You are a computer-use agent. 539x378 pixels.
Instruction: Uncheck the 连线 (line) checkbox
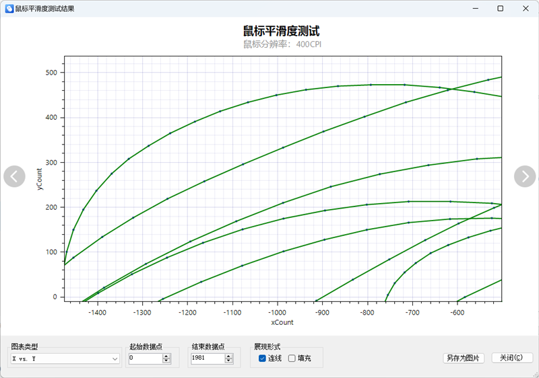[x=262, y=358]
